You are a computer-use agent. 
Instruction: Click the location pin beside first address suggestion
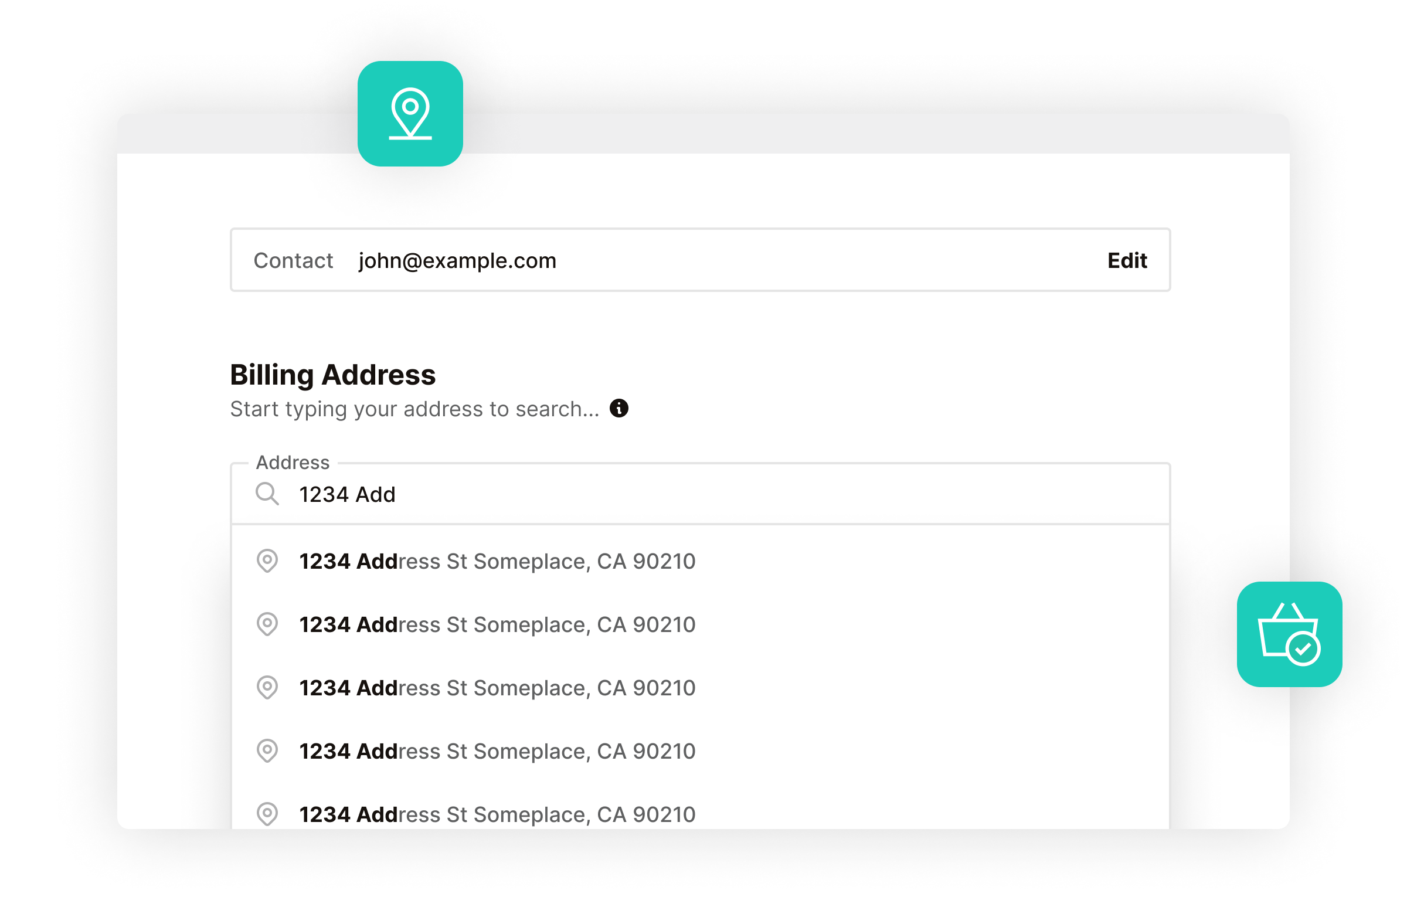pyautogui.click(x=267, y=561)
